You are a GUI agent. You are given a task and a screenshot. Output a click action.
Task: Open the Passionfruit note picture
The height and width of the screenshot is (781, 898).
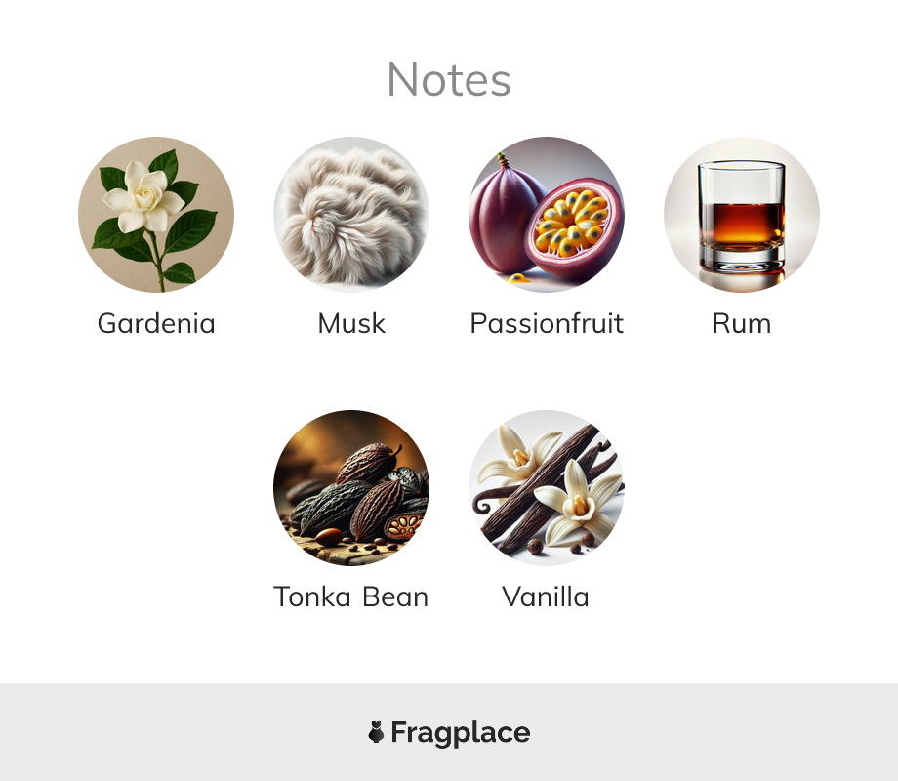[x=547, y=215]
